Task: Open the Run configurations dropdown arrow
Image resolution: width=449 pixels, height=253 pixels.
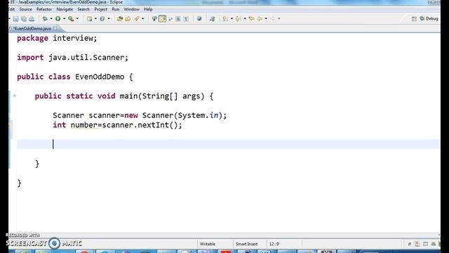Action: tap(64, 19)
